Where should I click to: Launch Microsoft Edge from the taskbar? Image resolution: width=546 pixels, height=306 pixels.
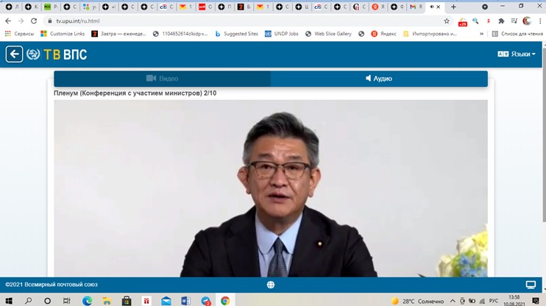coord(87,300)
